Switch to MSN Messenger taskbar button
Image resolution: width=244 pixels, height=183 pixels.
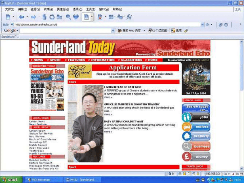[43, 180]
